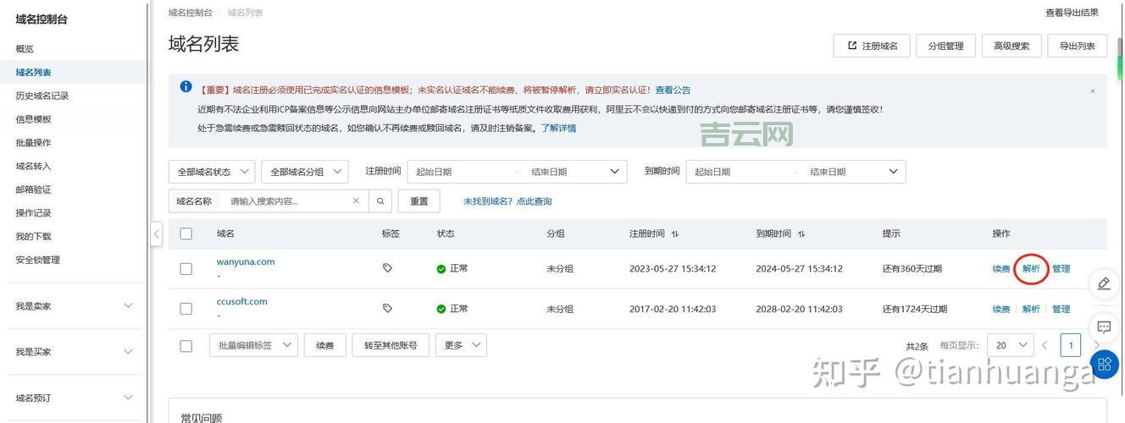
Task: Open 域名名称 search type selector
Action: pyautogui.click(x=194, y=201)
